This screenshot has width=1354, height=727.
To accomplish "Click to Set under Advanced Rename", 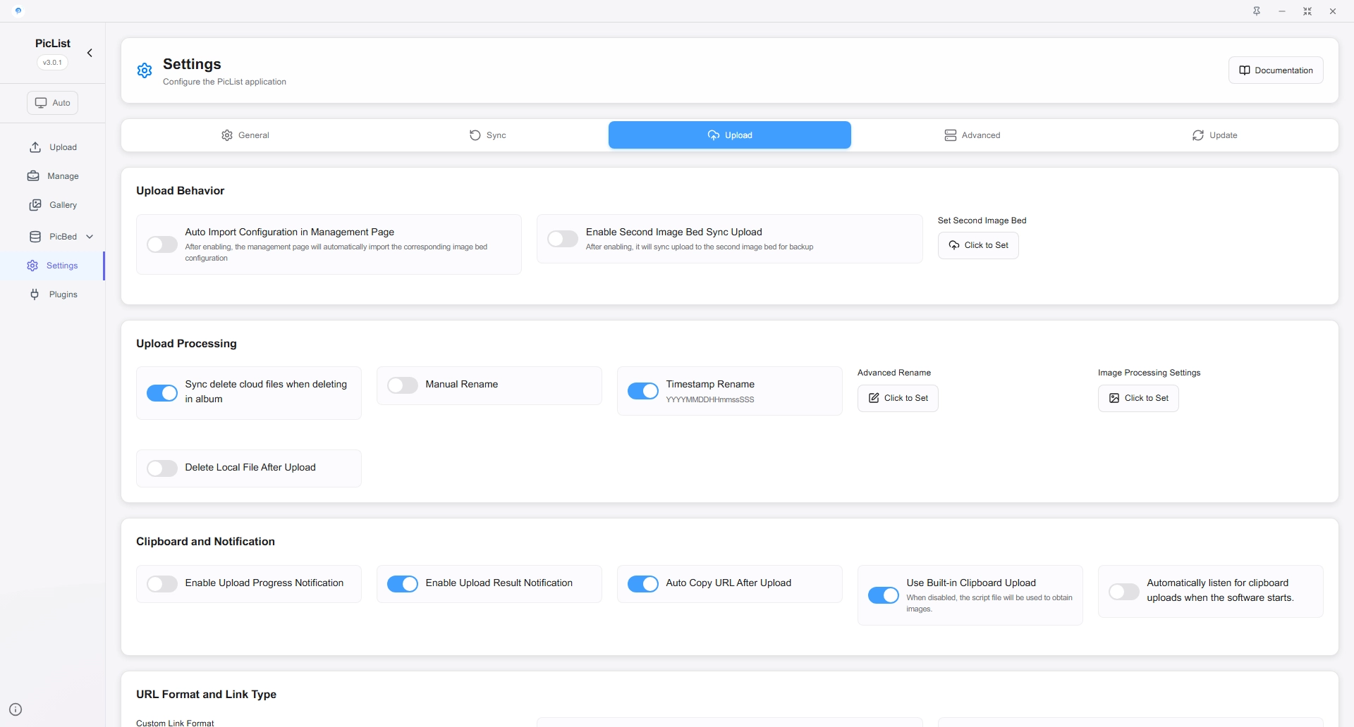I will (898, 398).
